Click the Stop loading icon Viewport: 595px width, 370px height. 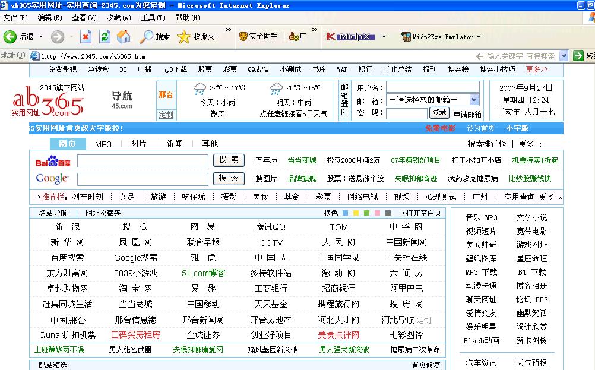86,37
